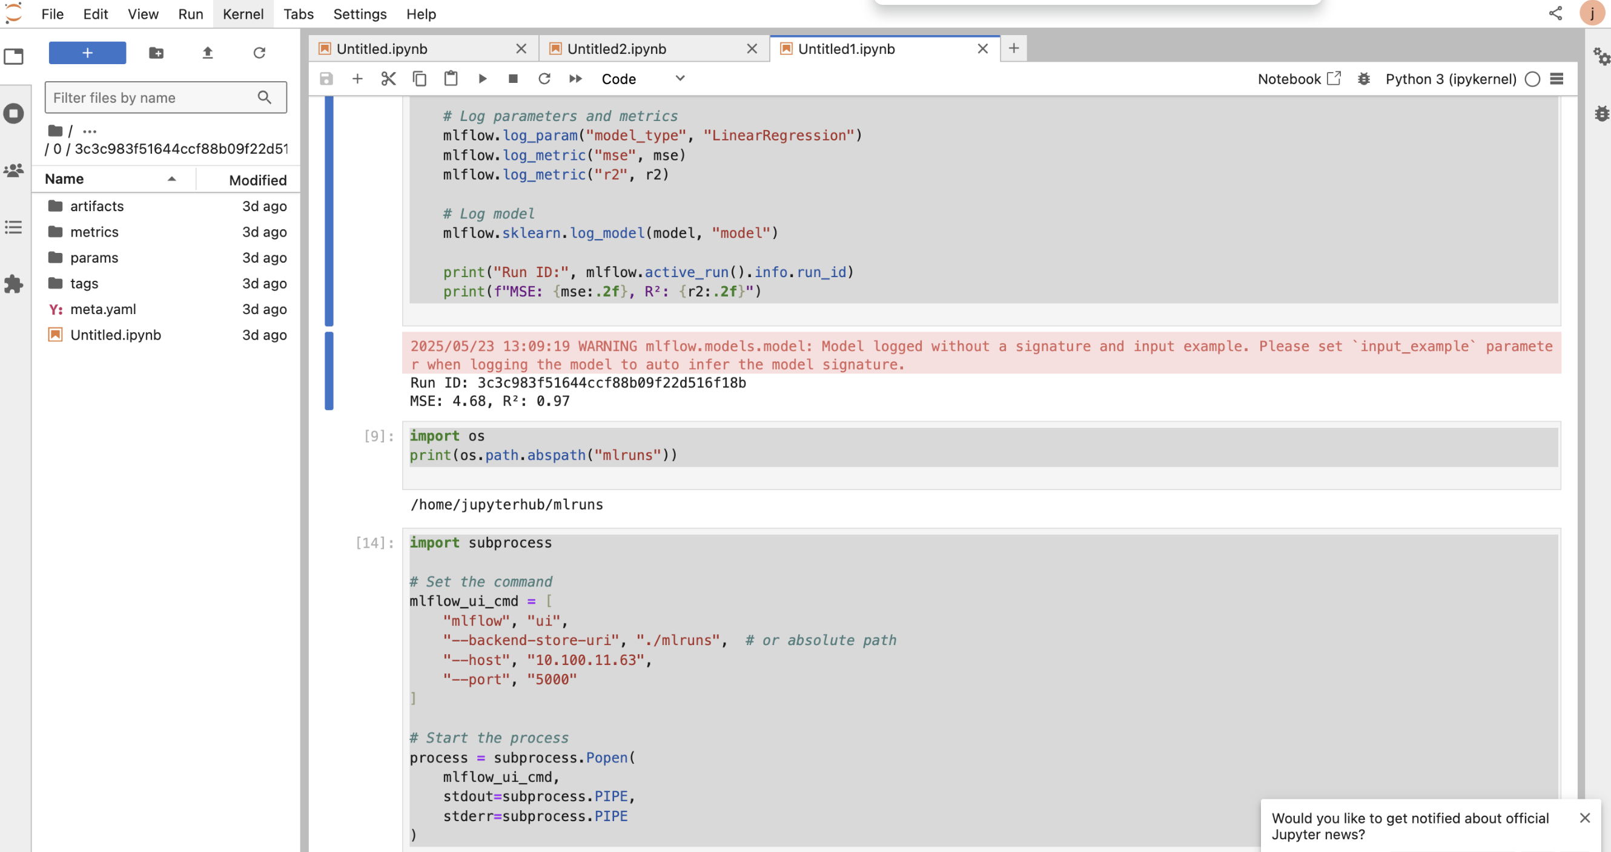Open the View menu
Image resolution: width=1611 pixels, height=852 pixels.
click(x=143, y=14)
